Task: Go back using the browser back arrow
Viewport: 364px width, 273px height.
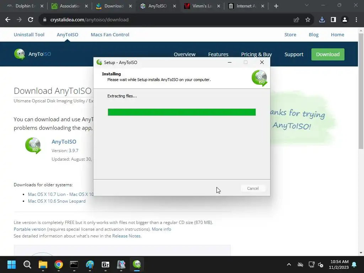Action: (8, 20)
